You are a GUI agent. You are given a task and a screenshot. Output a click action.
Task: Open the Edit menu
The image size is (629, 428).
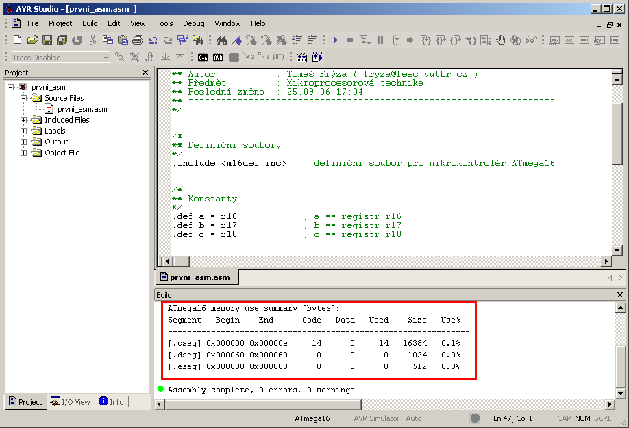tap(114, 23)
